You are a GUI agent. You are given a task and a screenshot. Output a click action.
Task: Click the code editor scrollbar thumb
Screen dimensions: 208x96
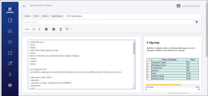[x=134, y=49]
